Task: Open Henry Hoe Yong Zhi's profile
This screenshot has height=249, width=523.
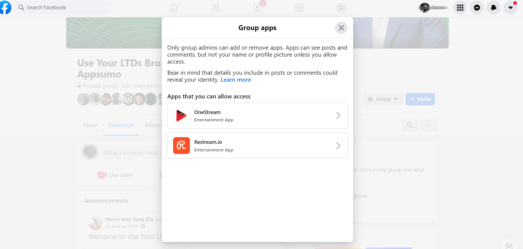Action: 129,219
